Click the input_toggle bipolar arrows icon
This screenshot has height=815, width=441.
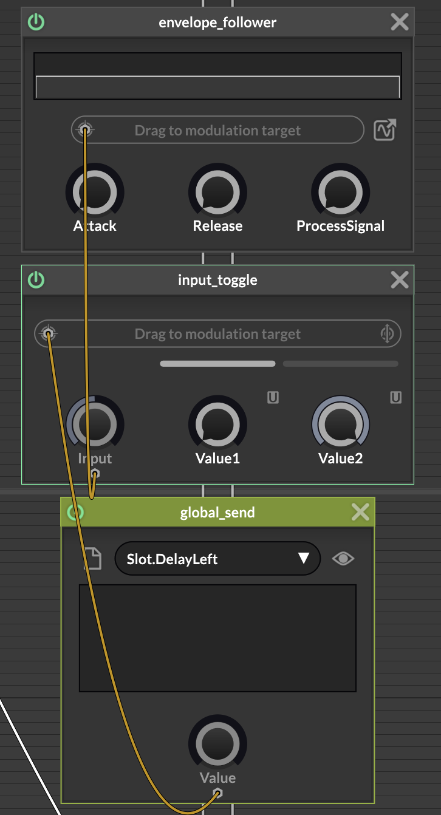388,334
